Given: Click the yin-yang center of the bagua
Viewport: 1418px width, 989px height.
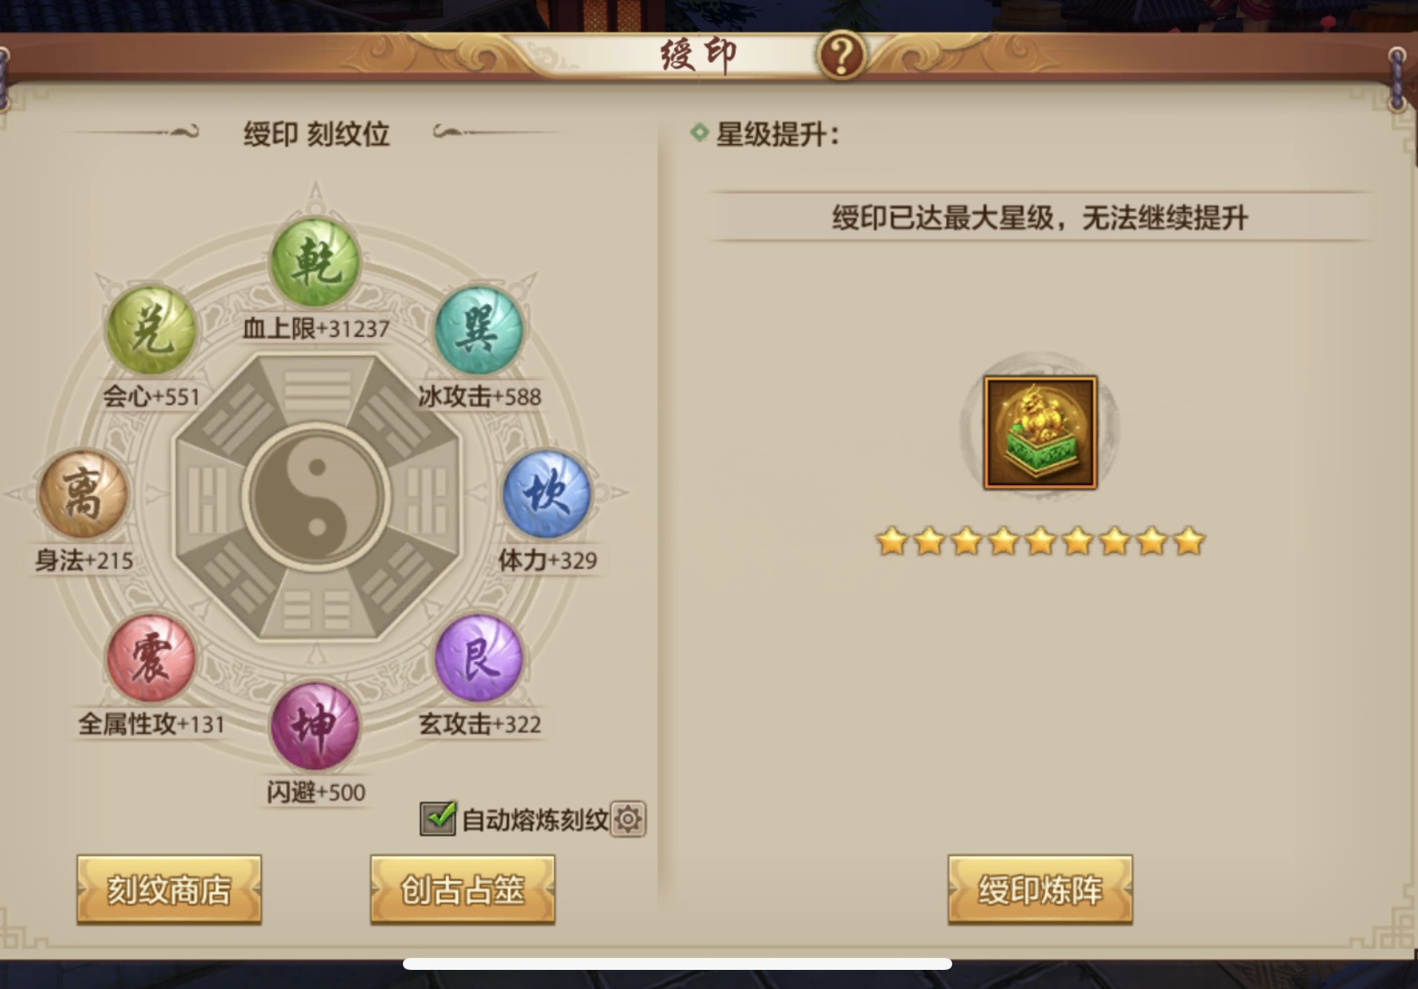Looking at the screenshot, I should point(317,498).
